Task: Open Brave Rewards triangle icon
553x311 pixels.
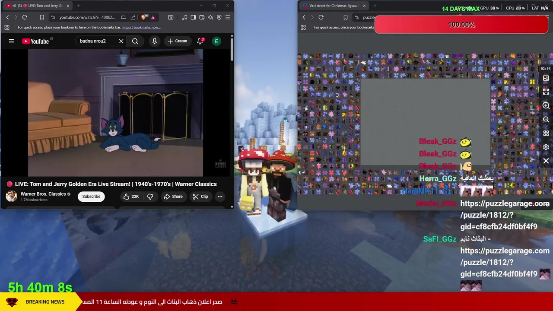Action: click(153, 17)
